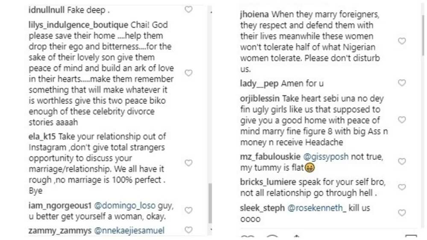This screenshot has height=240, width=427.
Task: Click the right comments panel scrollbar thumb
Action: [x=423, y=35]
